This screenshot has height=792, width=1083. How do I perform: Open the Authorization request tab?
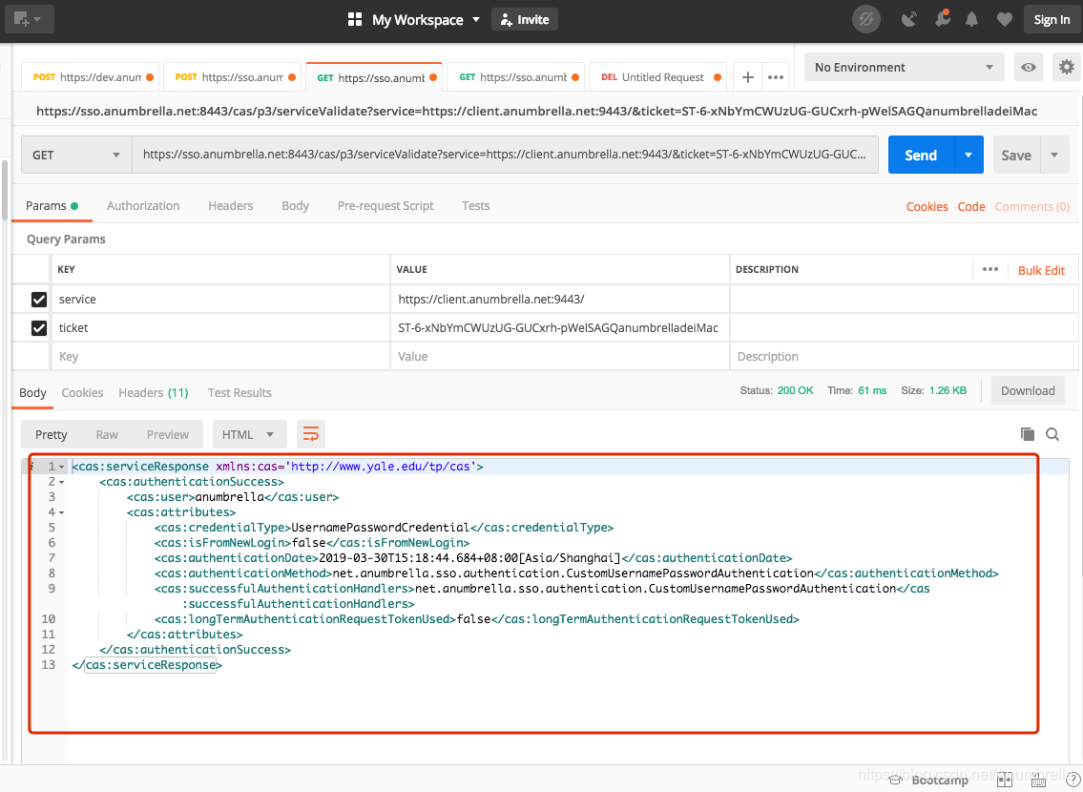(x=143, y=206)
